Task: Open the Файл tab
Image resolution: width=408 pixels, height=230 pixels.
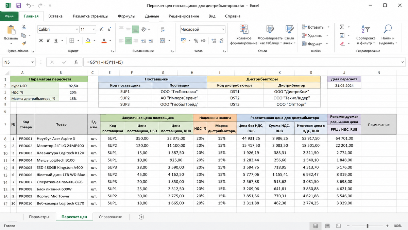Action: 10,16
